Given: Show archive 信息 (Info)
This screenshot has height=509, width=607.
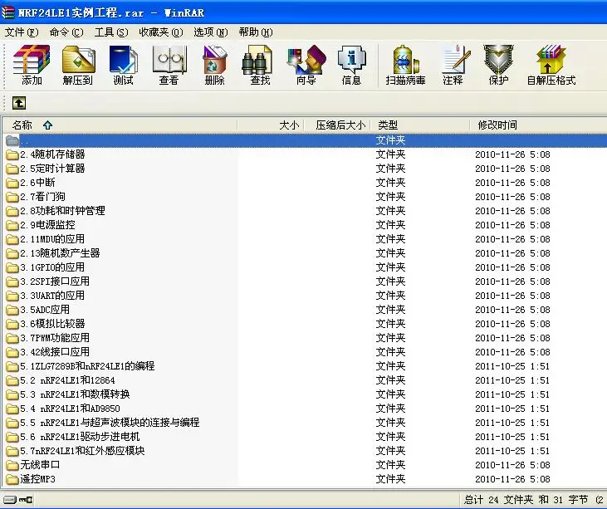Looking at the screenshot, I should coord(351,65).
